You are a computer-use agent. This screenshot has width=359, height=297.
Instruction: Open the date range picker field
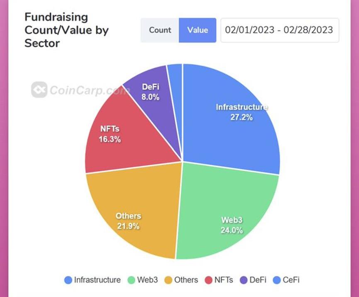pos(279,30)
